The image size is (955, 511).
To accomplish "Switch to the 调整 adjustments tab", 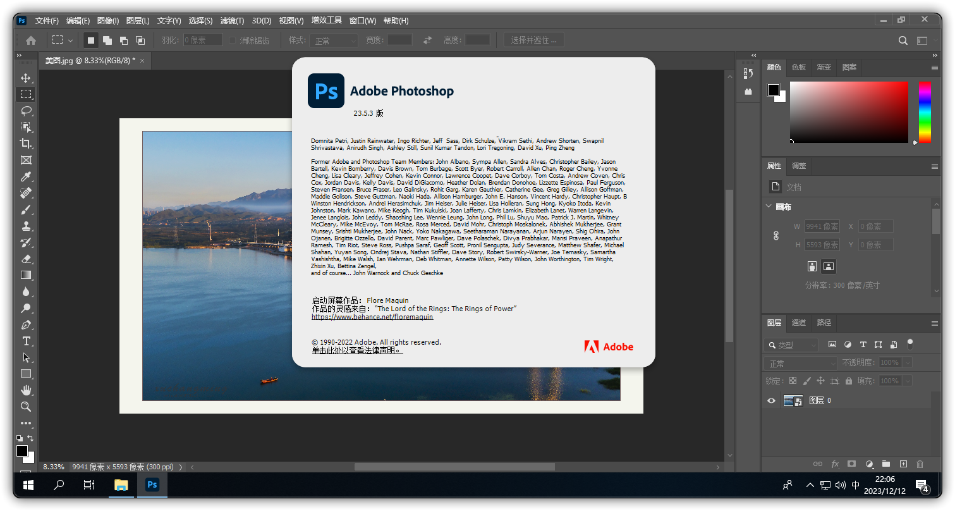I will pyautogui.click(x=799, y=166).
